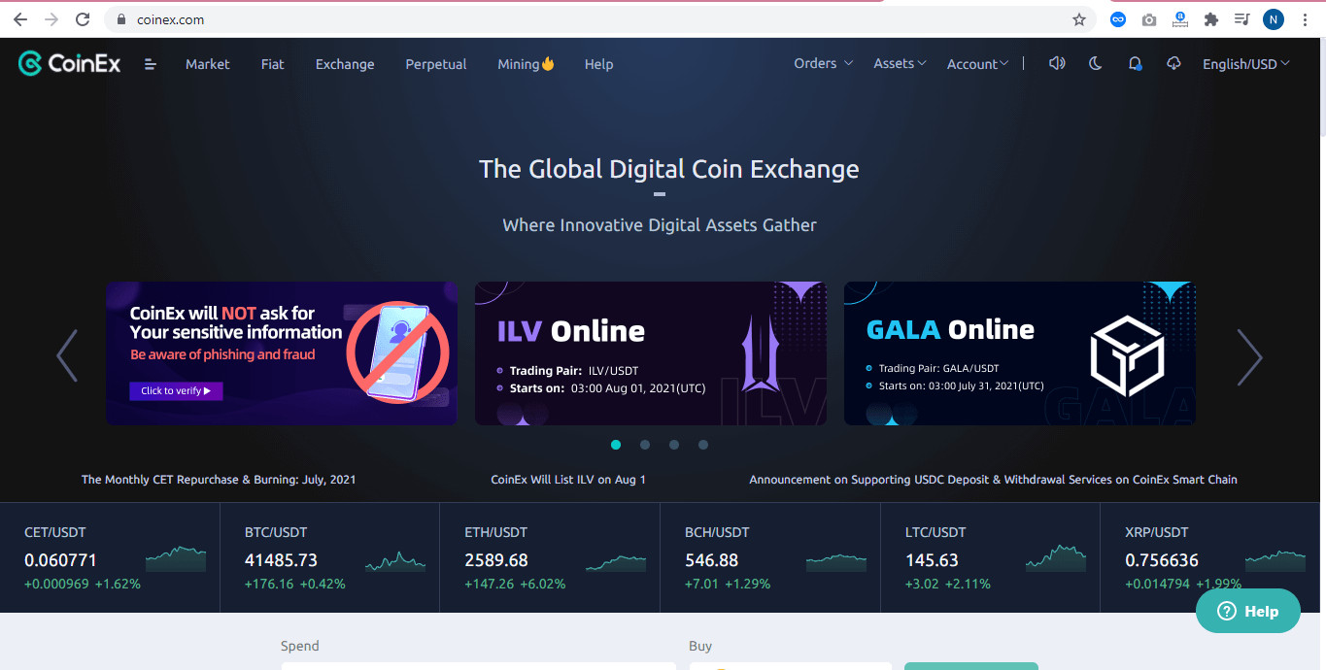This screenshot has width=1326, height=670.
Task: Open the green Help chat button
Action: (1248, 611)
